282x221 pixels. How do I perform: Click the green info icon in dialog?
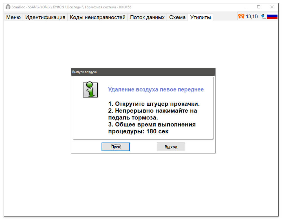[90, 89]
